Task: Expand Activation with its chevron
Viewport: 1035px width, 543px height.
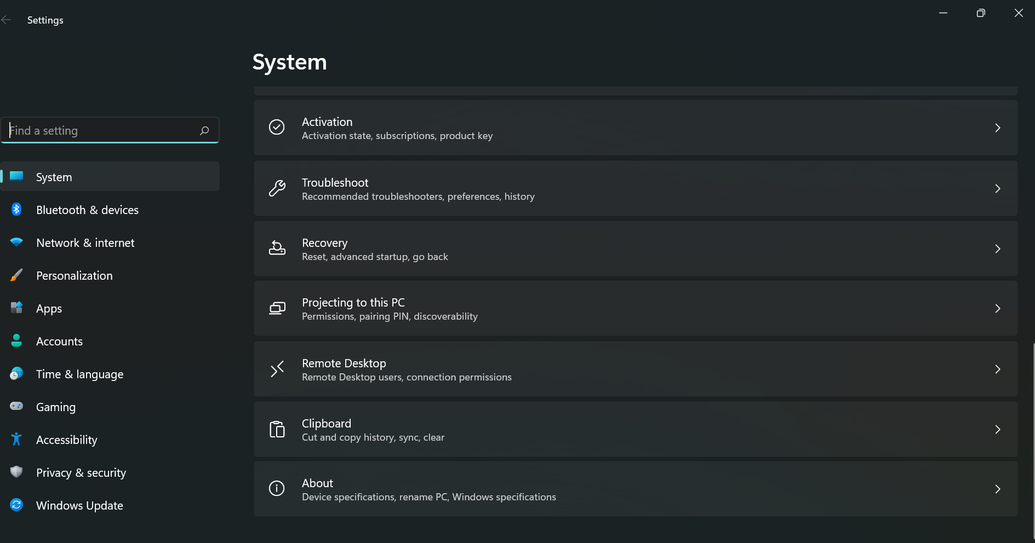Action: point(998,128)
